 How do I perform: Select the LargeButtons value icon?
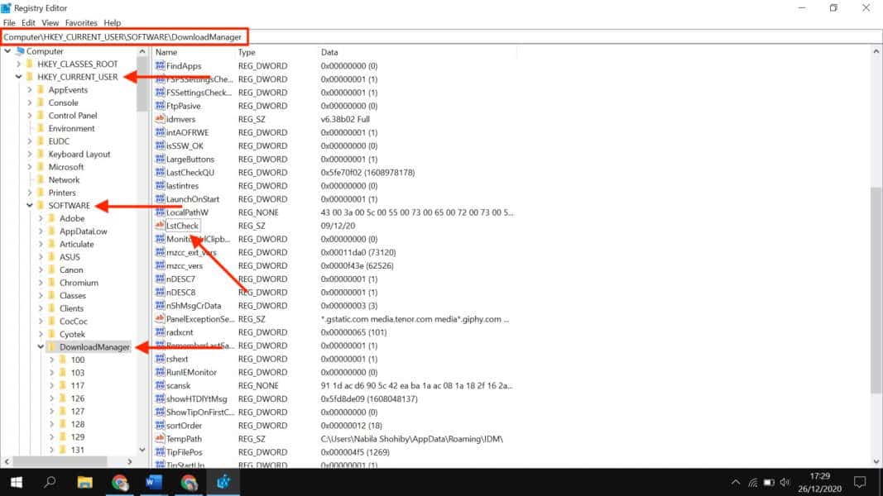click(x=160, y=160)
